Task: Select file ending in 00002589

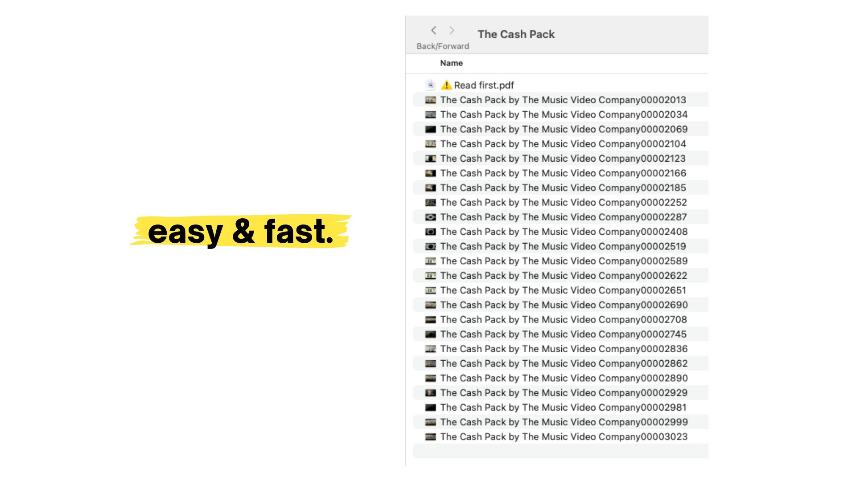Action: (564, 261)
